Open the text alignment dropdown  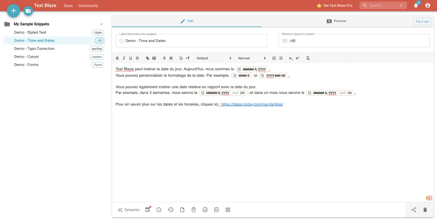[x=181, y=58]
